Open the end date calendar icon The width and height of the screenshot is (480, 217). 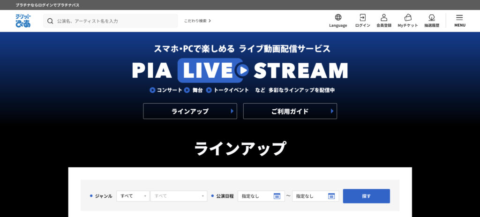[x=331, y=196]
